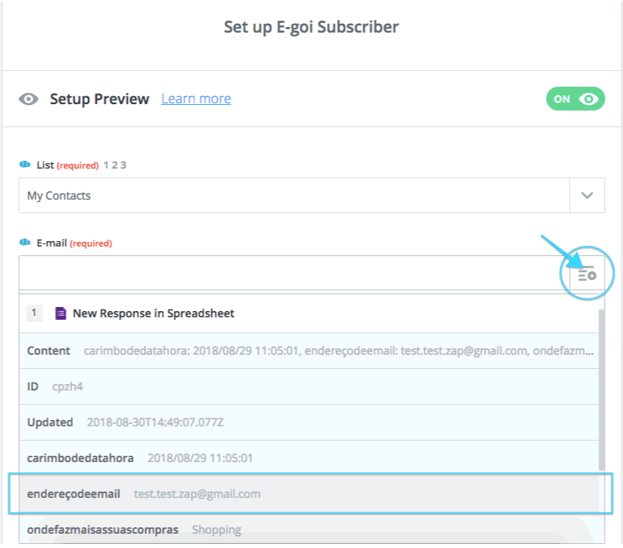Focus the E-mail input field
Image resolution: width=623 pixels, height=548 pixels.
click(x=290, y=273)
